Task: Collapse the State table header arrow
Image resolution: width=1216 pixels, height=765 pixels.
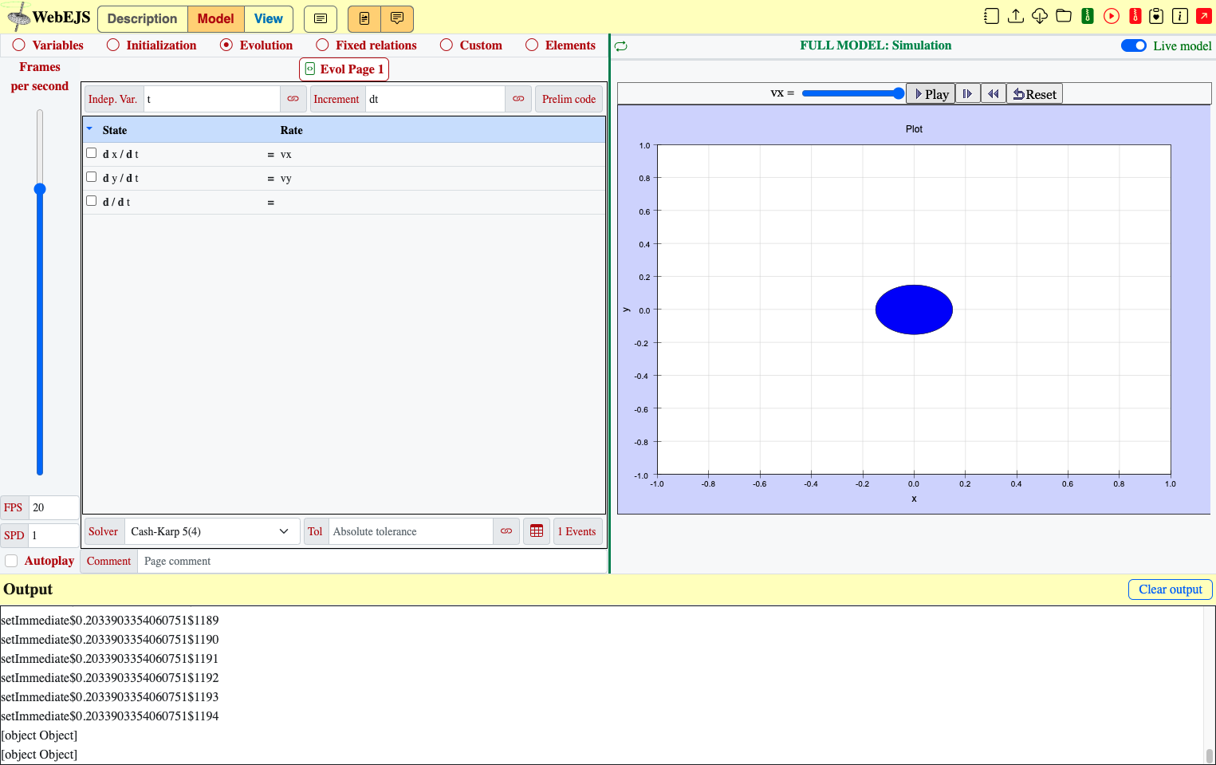Action: pyautogui.click(x=89, y=128)
